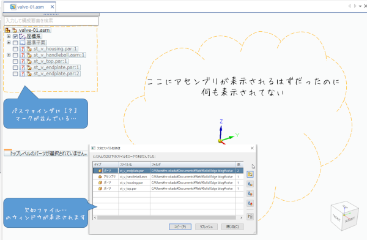
Task: Click the dialog horizontal scrollbar left arrow
Action: (x=95, y=217)
